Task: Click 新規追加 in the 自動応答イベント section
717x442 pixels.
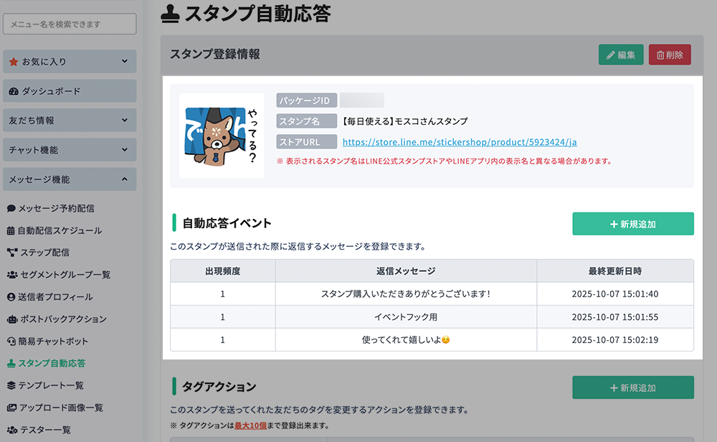Action: coord(632,224)
